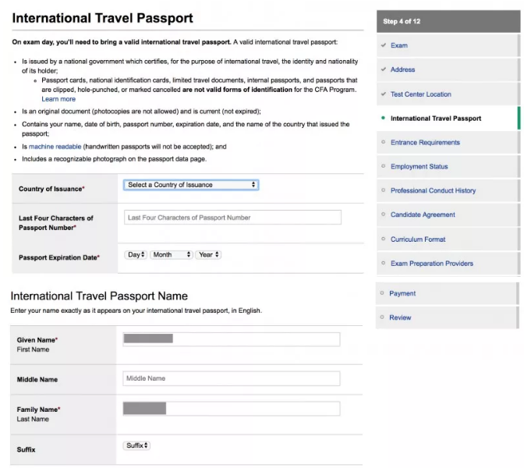Focus the Family Name input field
Image resolution: width=531 pixels, height=468 pixels.
tap(232, 409)
